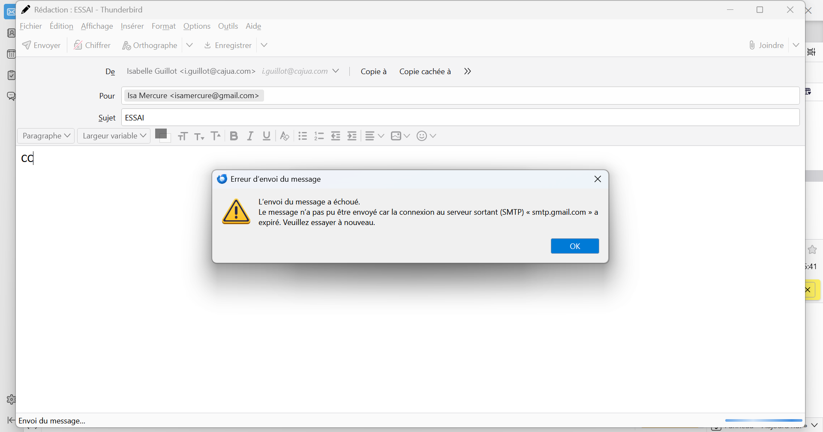Open the Paragraphe style dropdown

pyautogui.click(x=46, y=136)
